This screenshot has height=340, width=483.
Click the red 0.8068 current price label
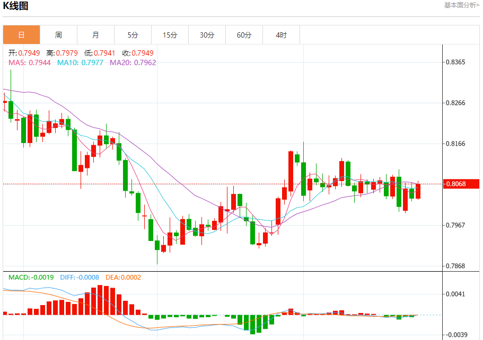(461, 184)
